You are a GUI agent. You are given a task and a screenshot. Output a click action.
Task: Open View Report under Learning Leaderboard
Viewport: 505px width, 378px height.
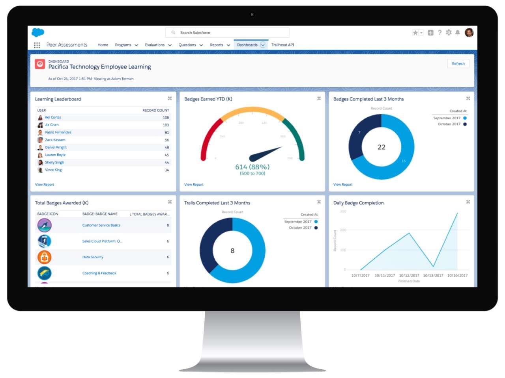coord(45,185)
